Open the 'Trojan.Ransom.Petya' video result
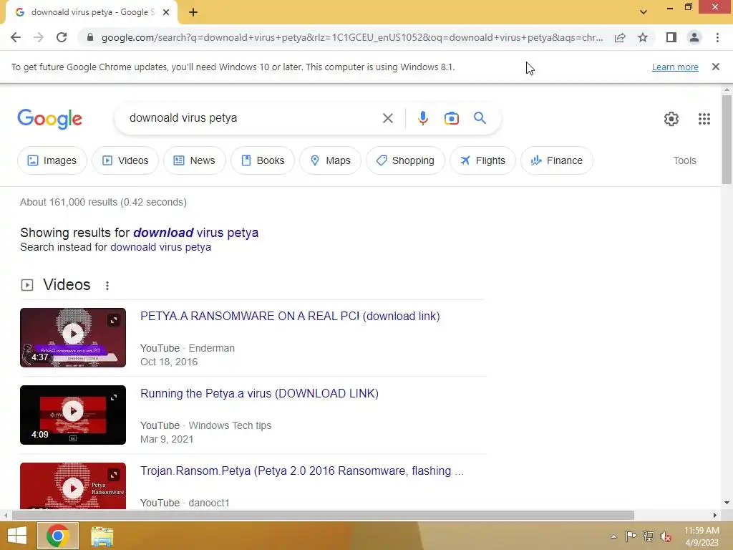The height and width of the screenshot is (550, 733). click(x=302, y=471)
